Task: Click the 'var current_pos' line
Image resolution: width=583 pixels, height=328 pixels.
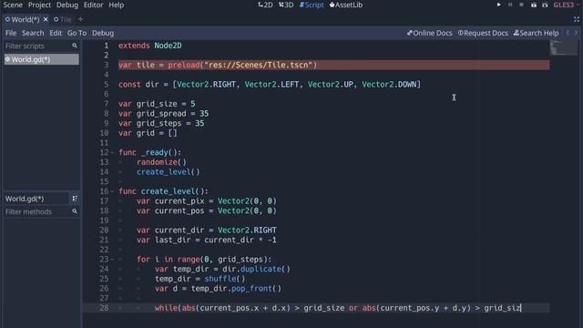Action: pos(207,210)
